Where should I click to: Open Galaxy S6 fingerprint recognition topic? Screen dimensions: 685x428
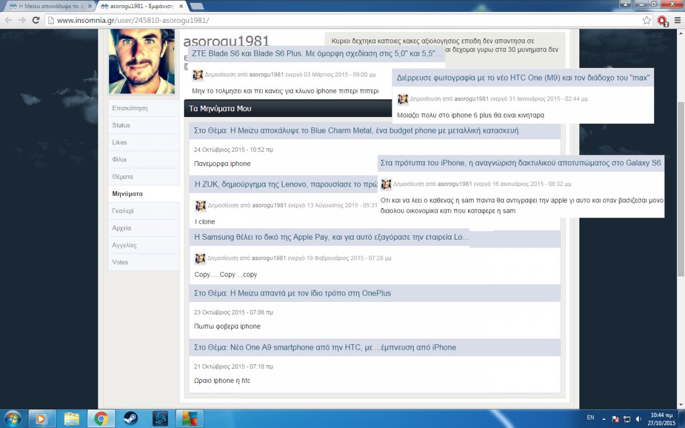point(521,163)
